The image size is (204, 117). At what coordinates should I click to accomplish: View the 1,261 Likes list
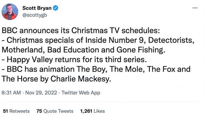[x=93, y=111]
